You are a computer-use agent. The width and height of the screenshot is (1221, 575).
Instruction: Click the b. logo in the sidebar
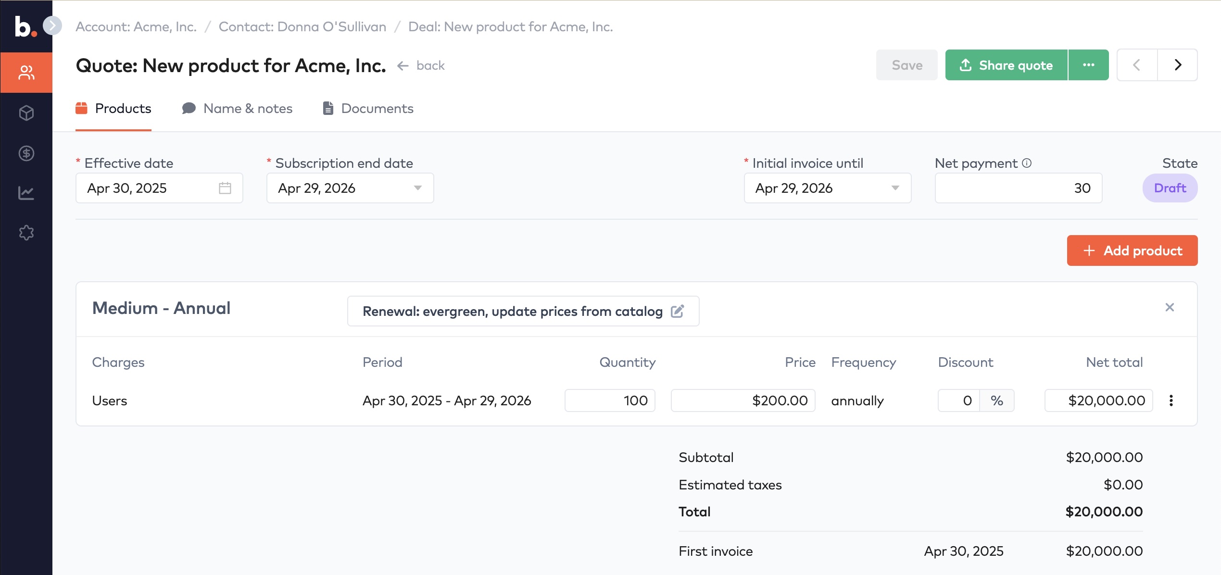[x=25, y=26]
